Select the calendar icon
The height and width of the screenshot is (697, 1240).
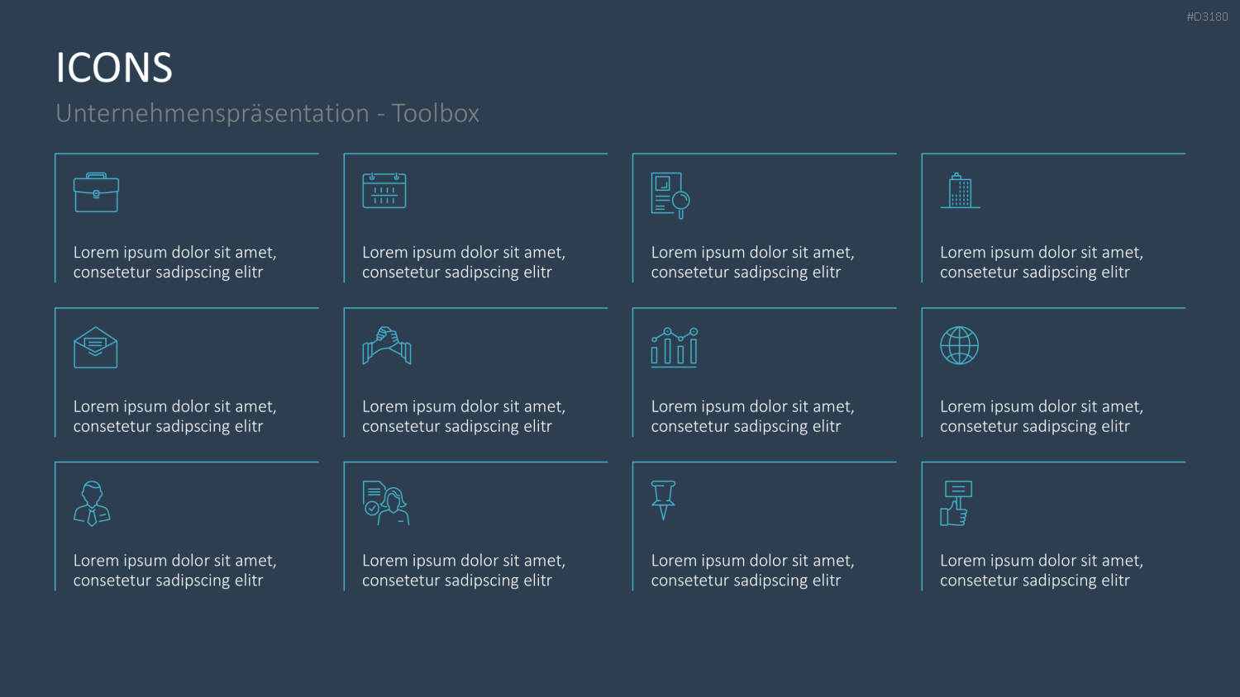[x=384, y=190]
